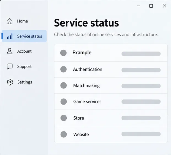Click the Website service name
This screenshot has width=171, height=155.
[x=81, y=135]
